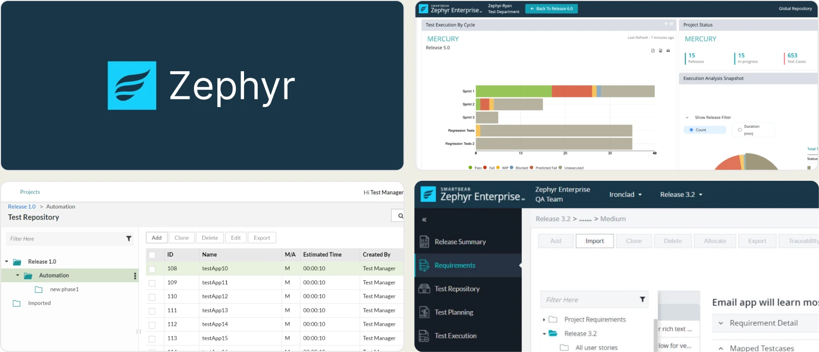Click the Project Requirements folder icon

[553, 320]
